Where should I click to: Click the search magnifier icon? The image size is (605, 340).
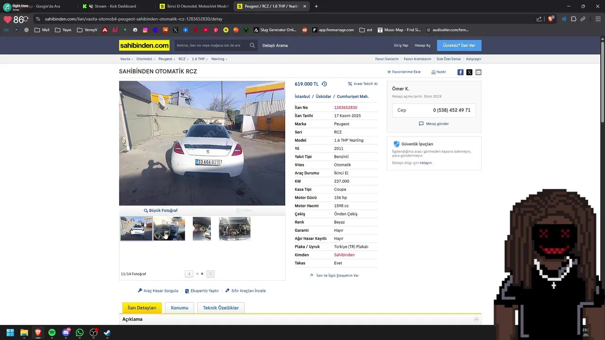(x=252, y=45)
